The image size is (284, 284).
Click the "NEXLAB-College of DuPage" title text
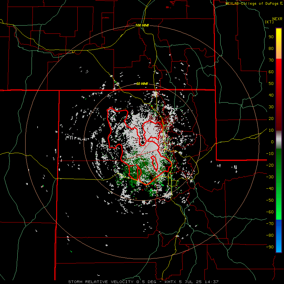coord(252,3)
